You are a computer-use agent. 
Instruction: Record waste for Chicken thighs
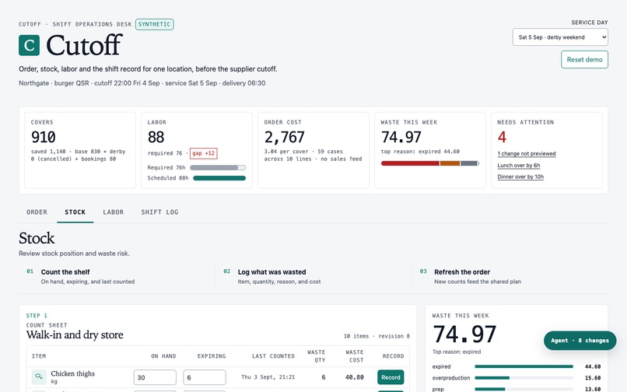[x=391, y=377]
